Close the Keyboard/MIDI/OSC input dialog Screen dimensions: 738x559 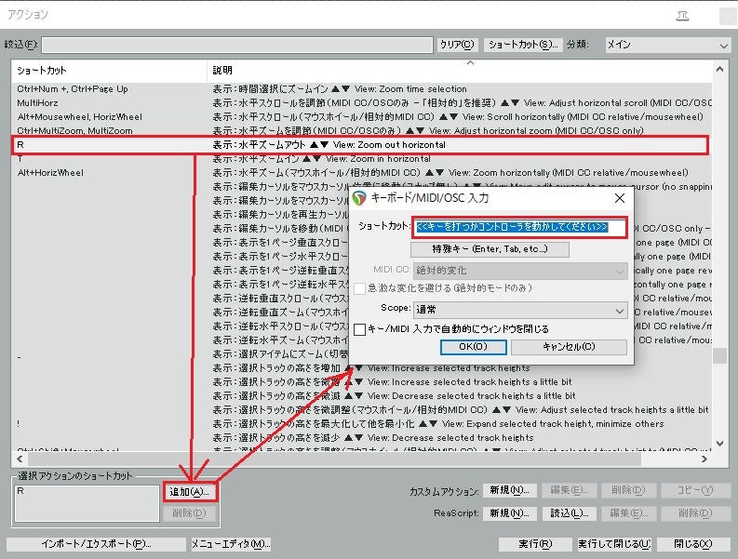[620, 198]
